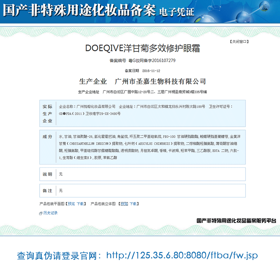Click the manufacturer name 广州市圣嘉生物科技有限公司
Screen dimensions: 280x280
pos(160,81)
